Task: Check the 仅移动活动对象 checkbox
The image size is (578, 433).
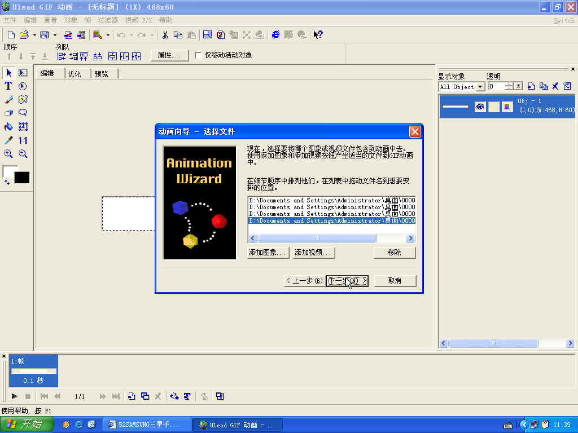Action: pos(197,55)
